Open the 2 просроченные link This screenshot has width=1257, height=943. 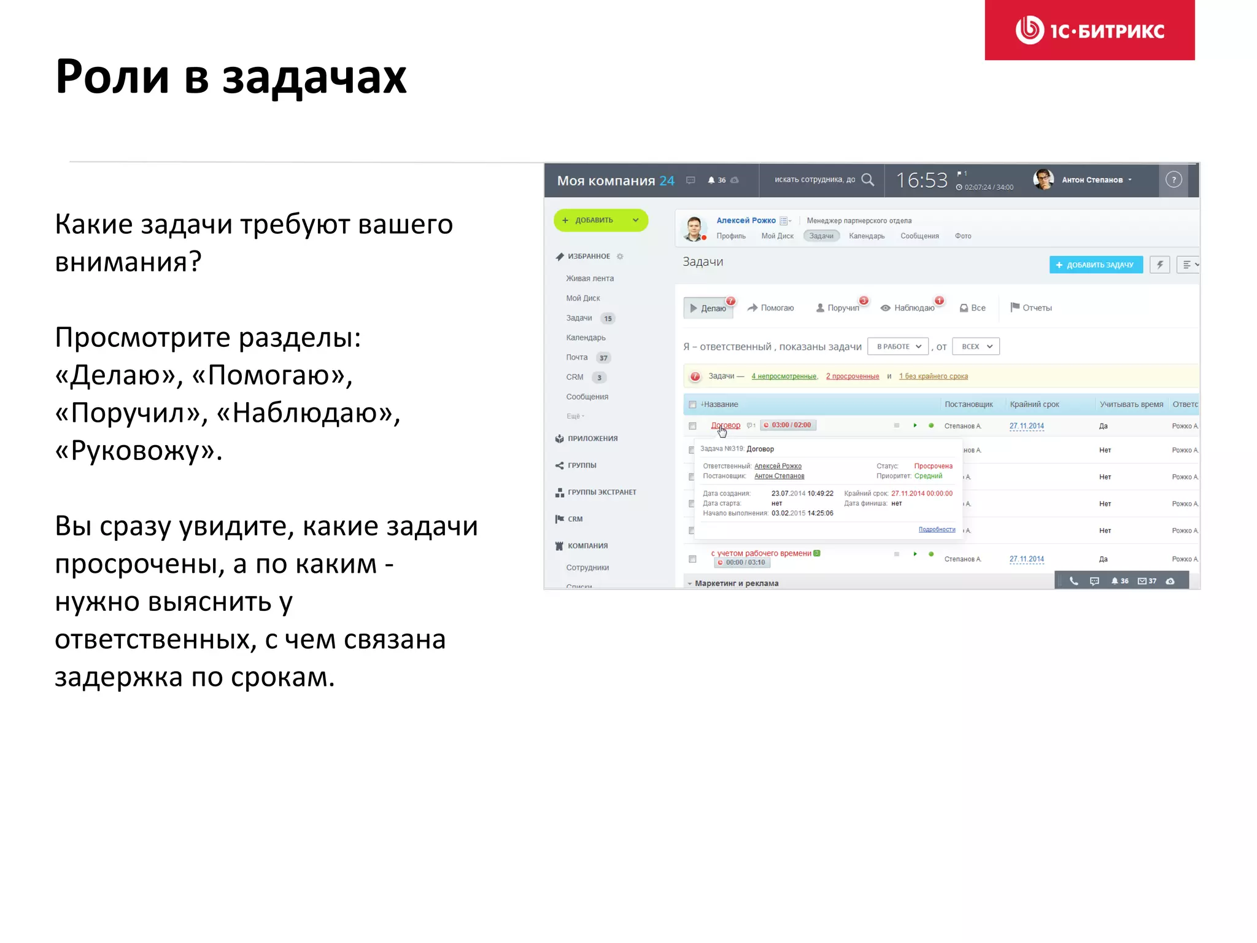tap(853, 376)
